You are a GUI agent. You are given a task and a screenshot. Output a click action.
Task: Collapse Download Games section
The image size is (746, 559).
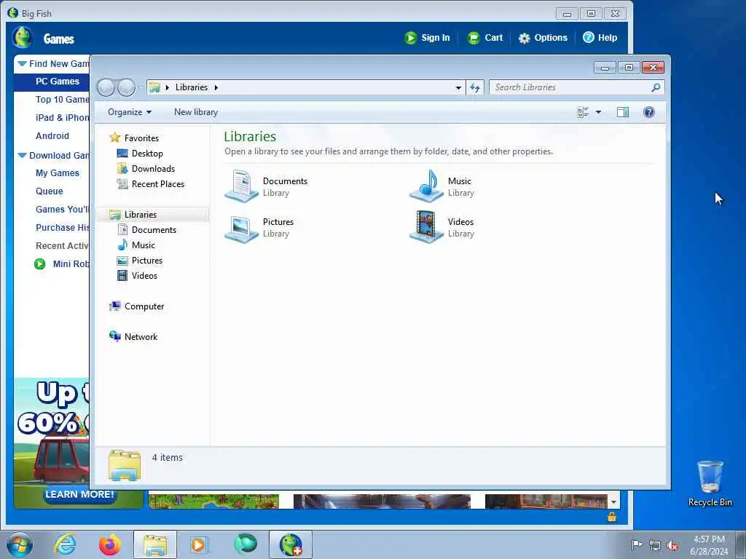[x=22, y=156]
